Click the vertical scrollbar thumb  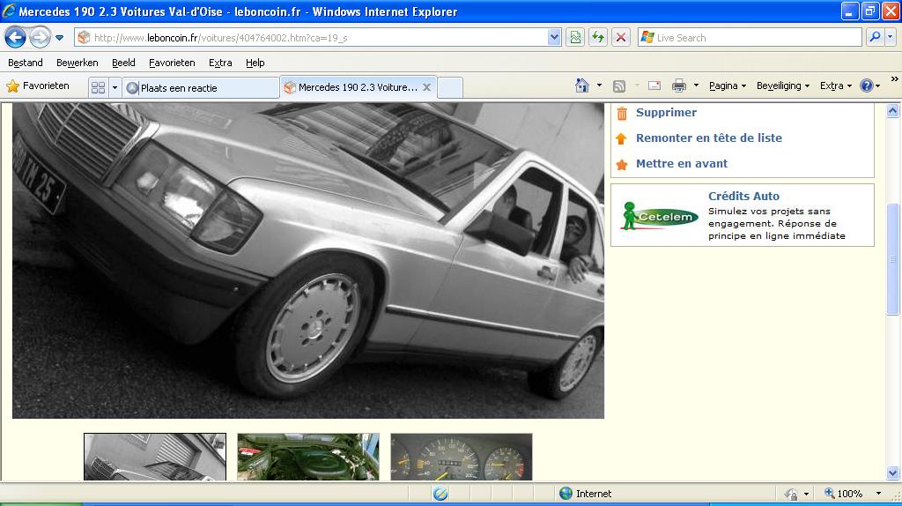pos(893,259)
